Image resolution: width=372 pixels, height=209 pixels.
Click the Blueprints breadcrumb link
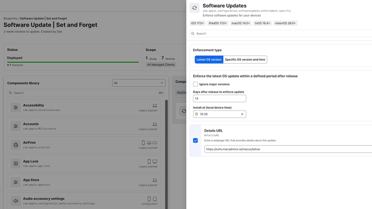coord(10,19)
